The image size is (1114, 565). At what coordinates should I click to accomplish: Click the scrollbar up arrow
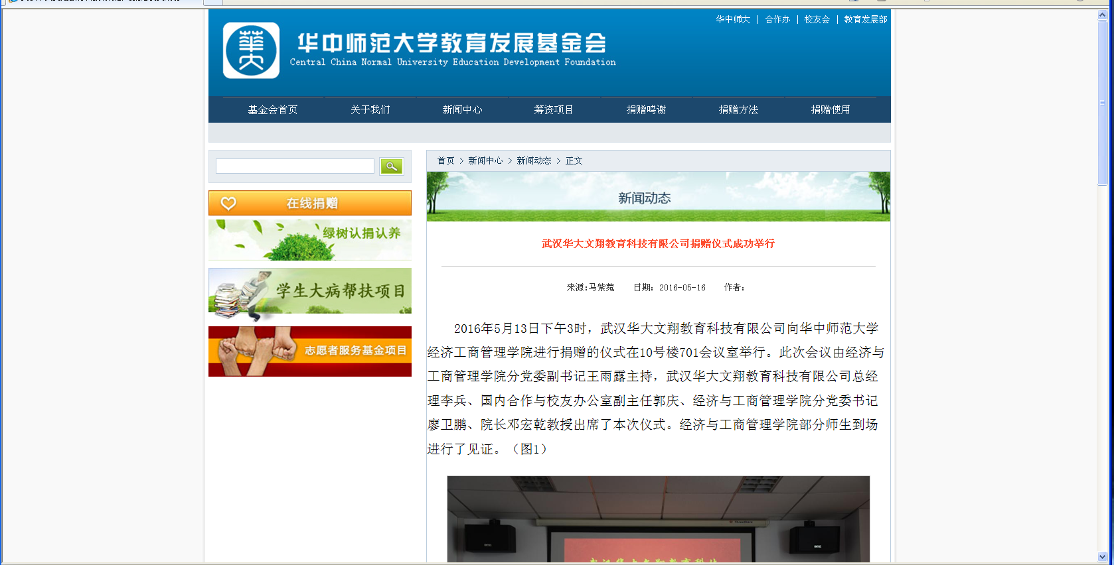click(1103, 15)
